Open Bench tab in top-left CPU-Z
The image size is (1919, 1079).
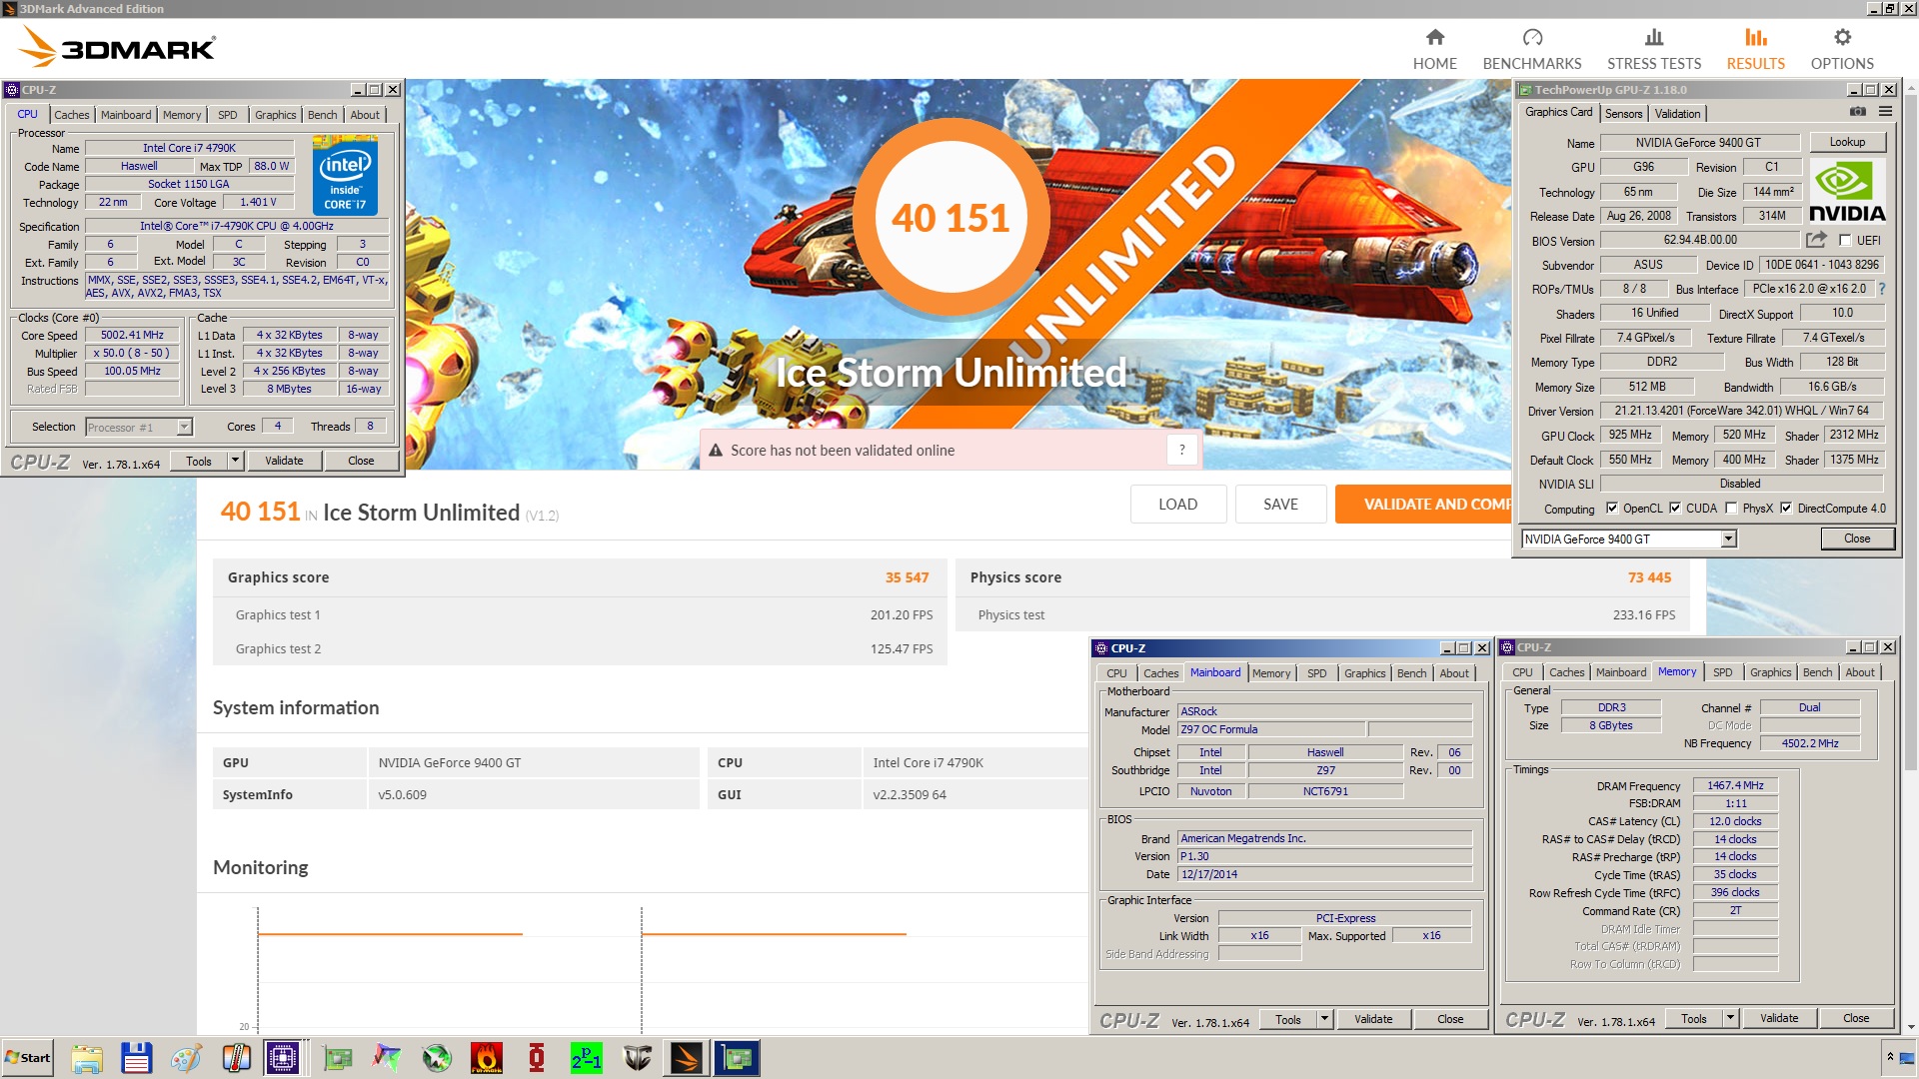[322, 115]
